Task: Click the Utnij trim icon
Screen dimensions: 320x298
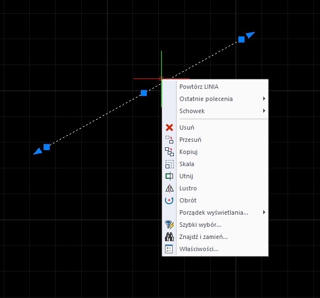Action: pyautogui.click(x=169, y=176)
